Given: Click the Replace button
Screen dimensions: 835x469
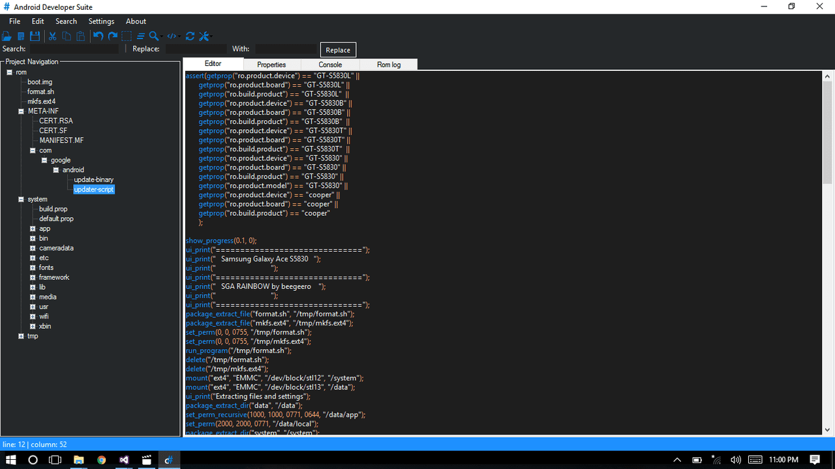Looking at the screenshot, I should pyautogui.click(x=338, y=50).
